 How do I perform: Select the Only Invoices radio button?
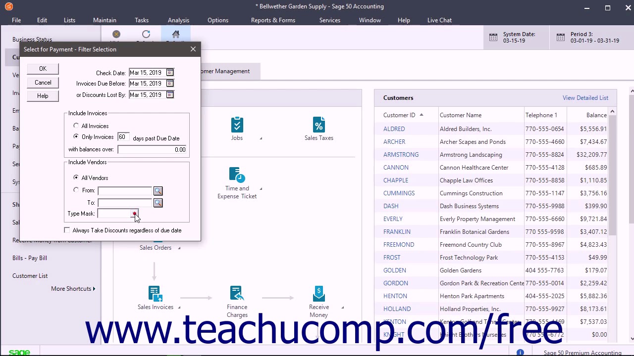pyautogui.click(x=76, y=136)
